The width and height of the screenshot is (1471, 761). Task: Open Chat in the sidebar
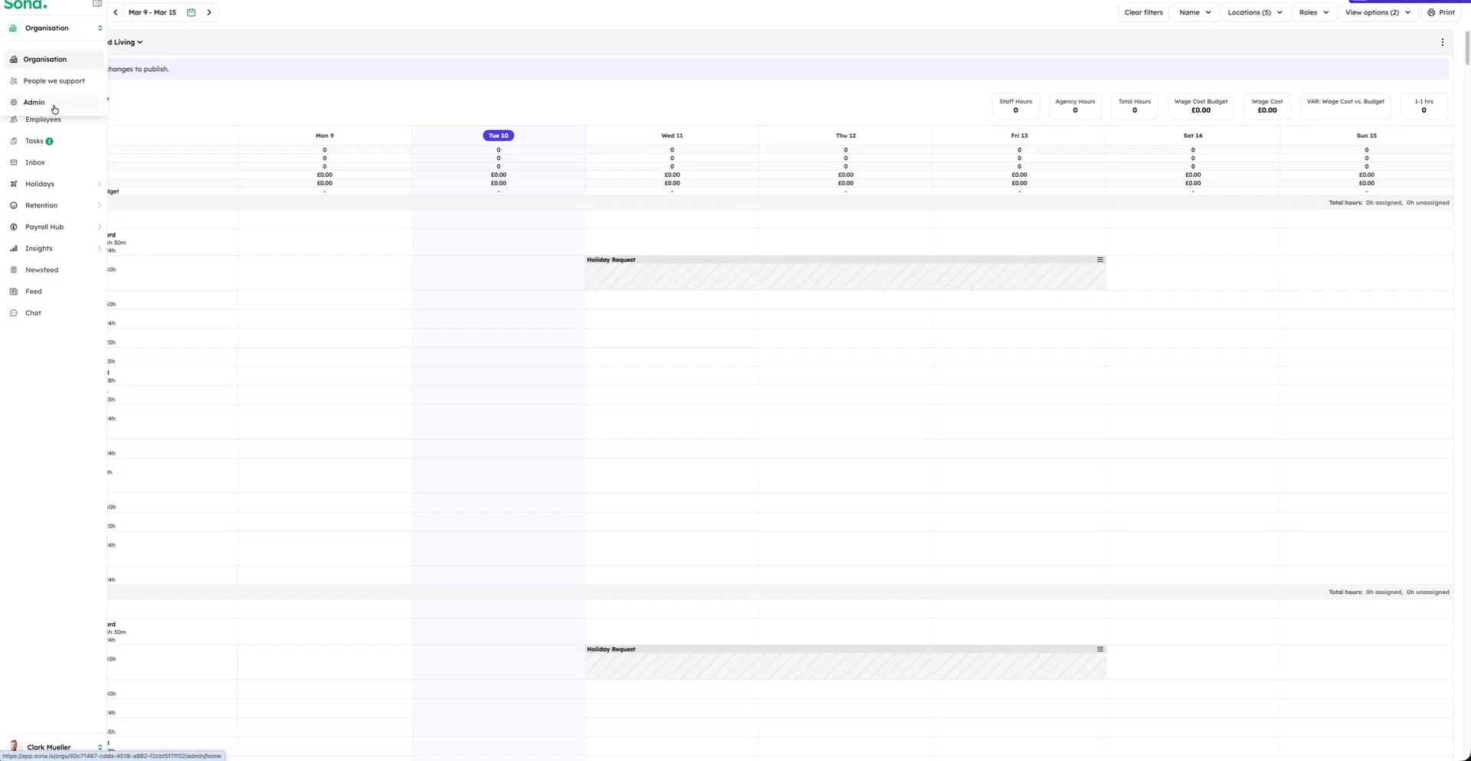tap(33, 312)
